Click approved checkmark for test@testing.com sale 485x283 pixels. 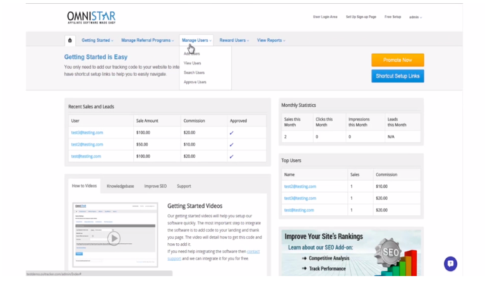pos(231,157)
